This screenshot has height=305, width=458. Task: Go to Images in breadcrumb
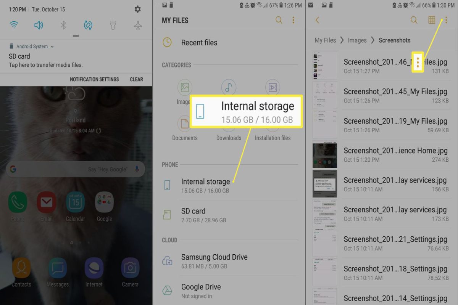[x=357, y=40]
